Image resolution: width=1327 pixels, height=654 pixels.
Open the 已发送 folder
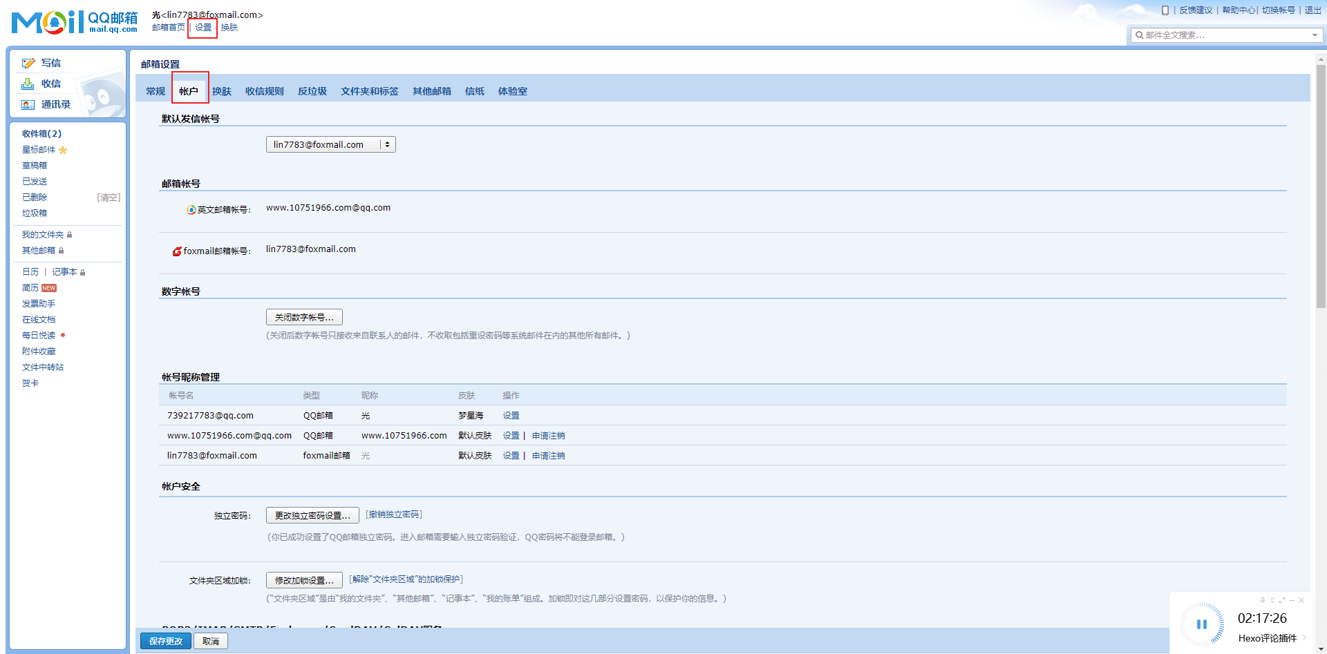(35, 182)
